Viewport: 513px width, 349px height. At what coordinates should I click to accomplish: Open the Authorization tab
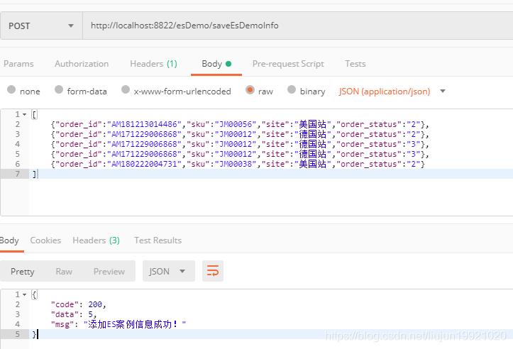(x=82, y=64)
